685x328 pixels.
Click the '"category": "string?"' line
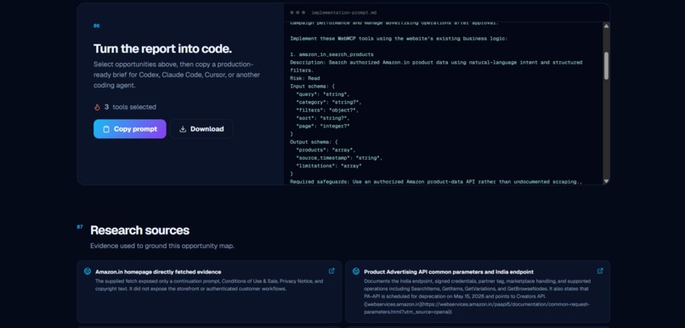click(x=329, y=102)
